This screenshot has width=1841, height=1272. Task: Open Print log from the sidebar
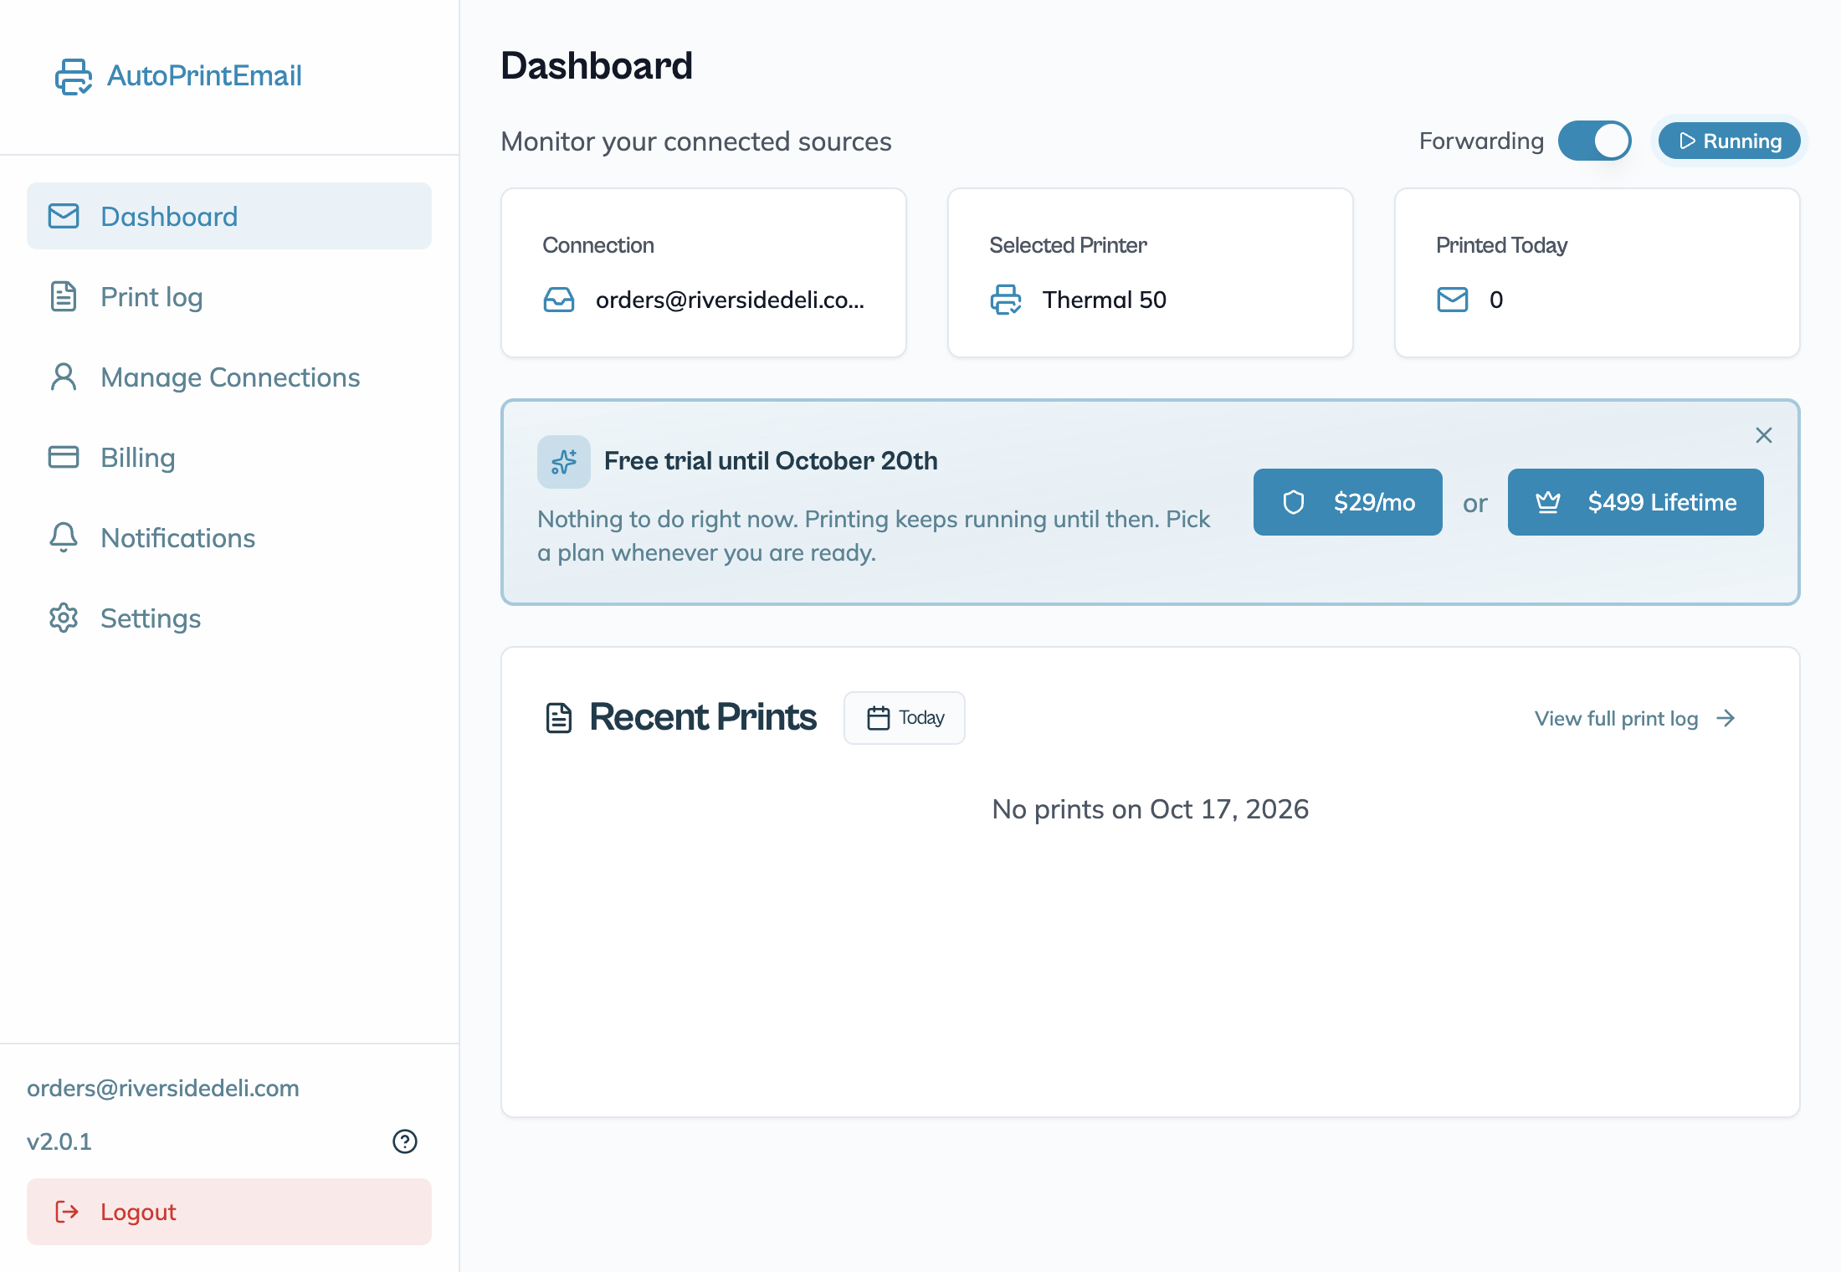pos(229,296)
